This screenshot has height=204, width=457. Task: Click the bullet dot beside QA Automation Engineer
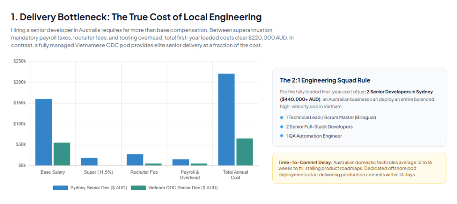[282, 136]
